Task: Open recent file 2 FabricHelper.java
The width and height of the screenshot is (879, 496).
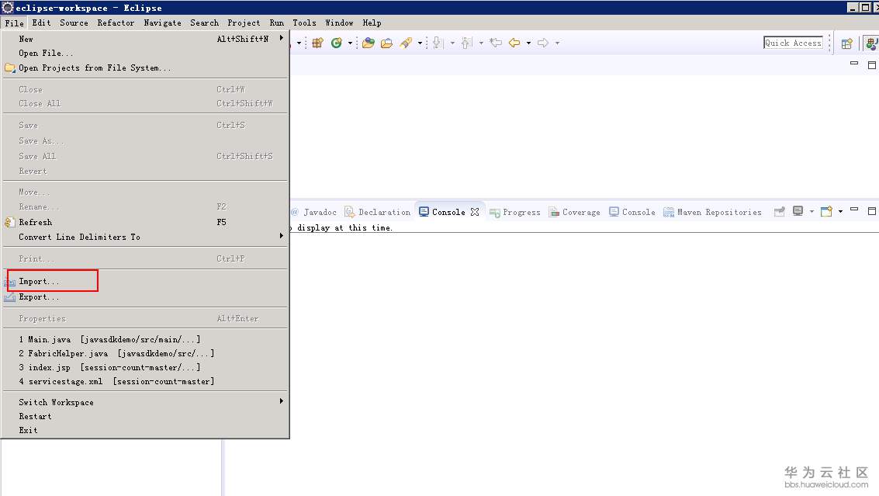Action: (x=145, y=353)
